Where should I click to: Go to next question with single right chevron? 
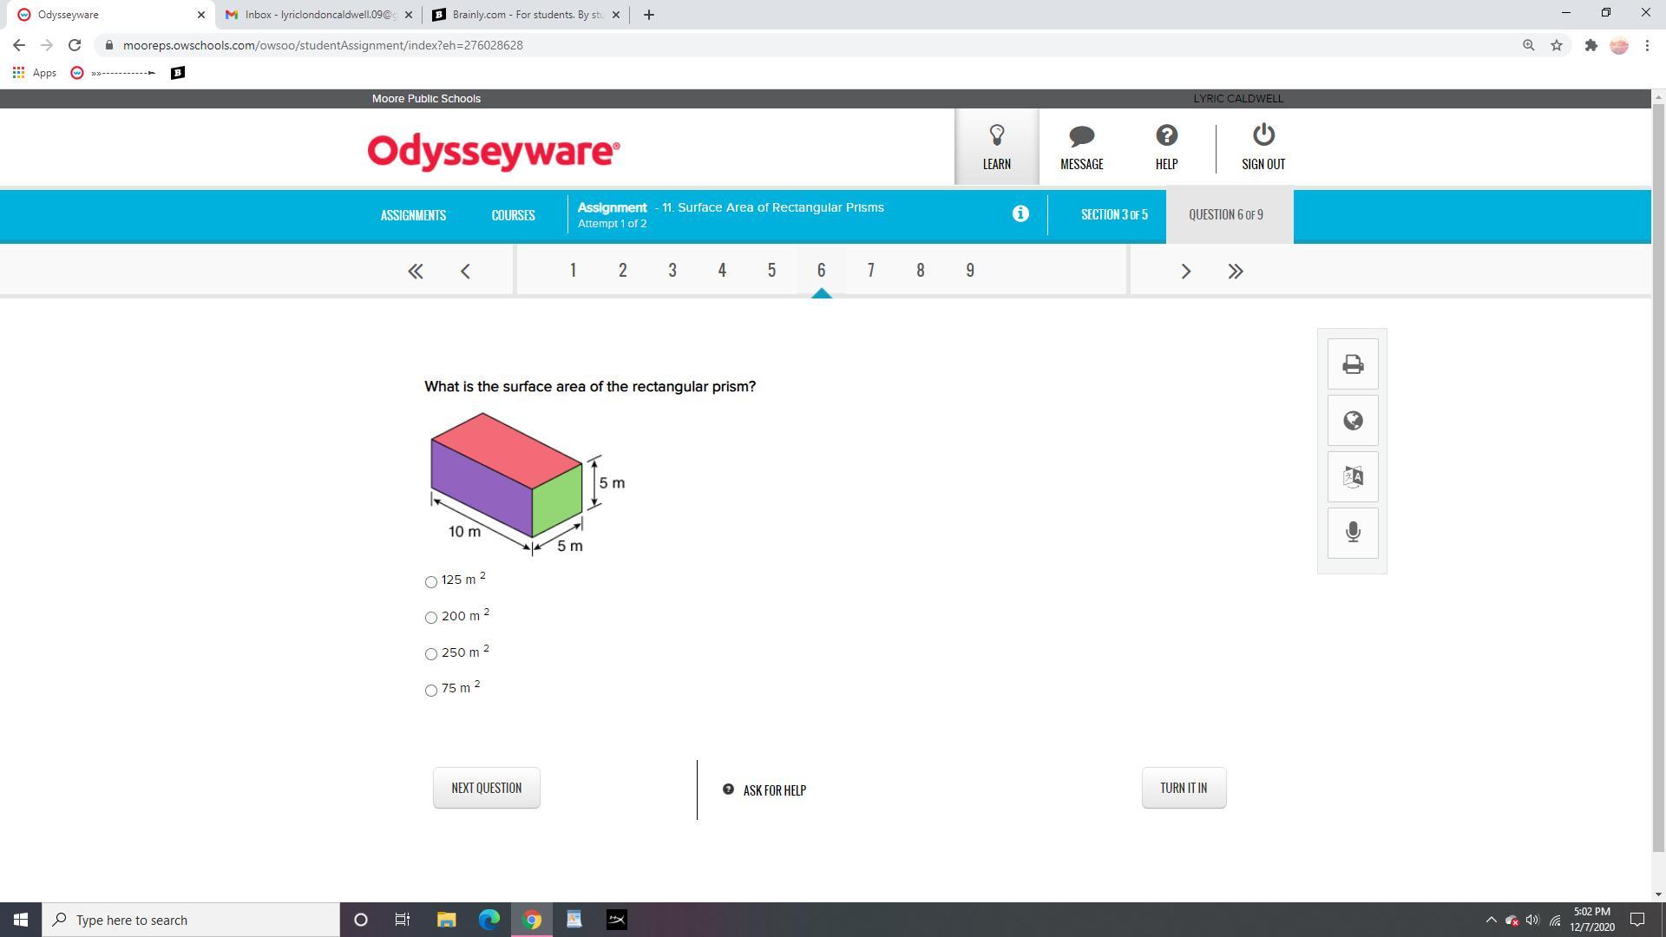tap(1185, 272)
